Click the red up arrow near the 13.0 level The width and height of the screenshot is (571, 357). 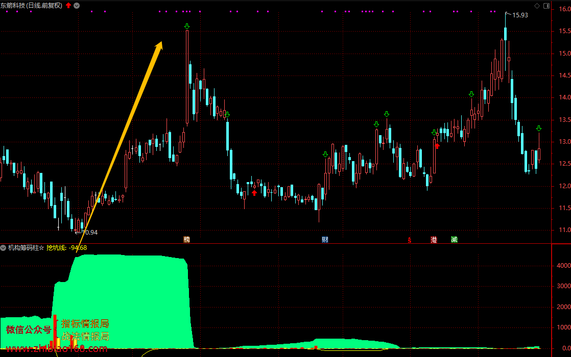437,146
